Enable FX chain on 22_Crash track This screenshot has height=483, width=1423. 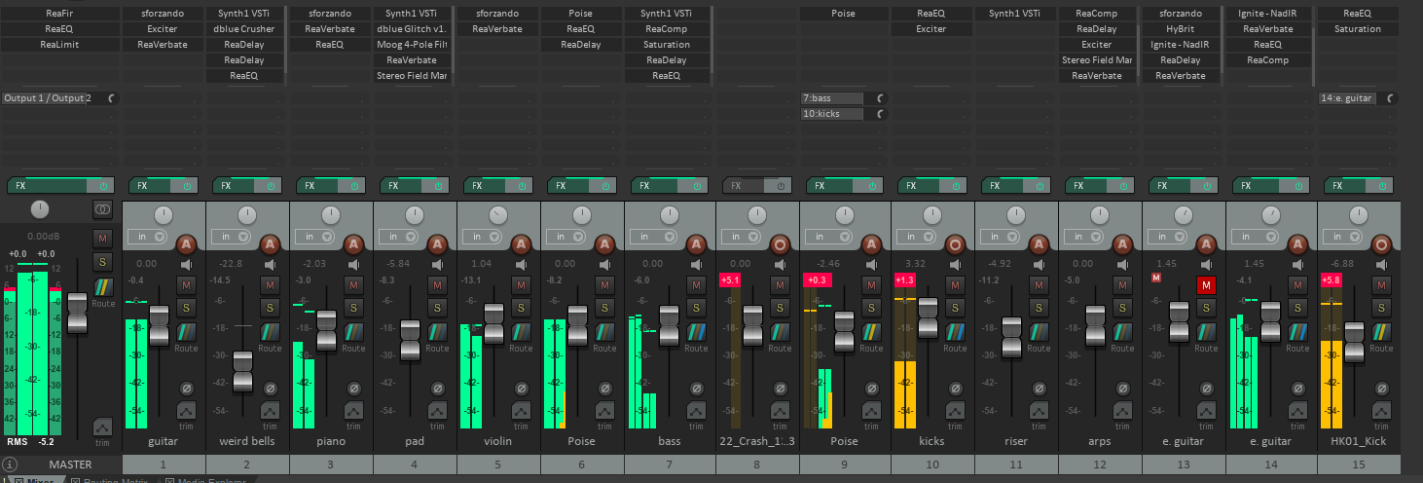point(779,185)
